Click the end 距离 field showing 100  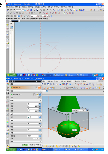tap(31, 111)
